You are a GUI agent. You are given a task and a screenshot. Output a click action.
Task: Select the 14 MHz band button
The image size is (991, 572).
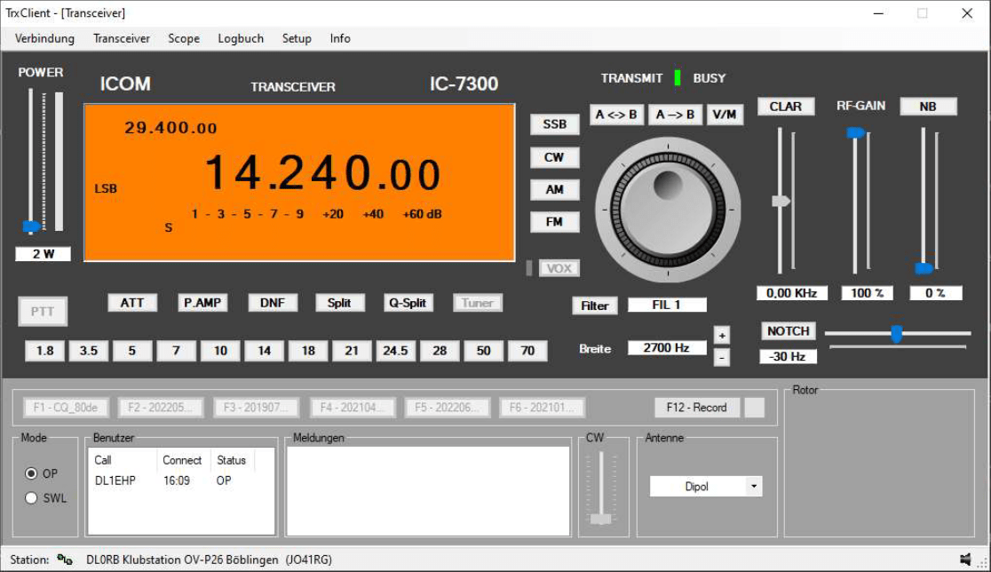point(264,351)
